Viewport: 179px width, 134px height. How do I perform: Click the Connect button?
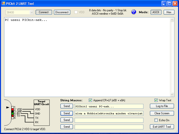tap(44, 12)
